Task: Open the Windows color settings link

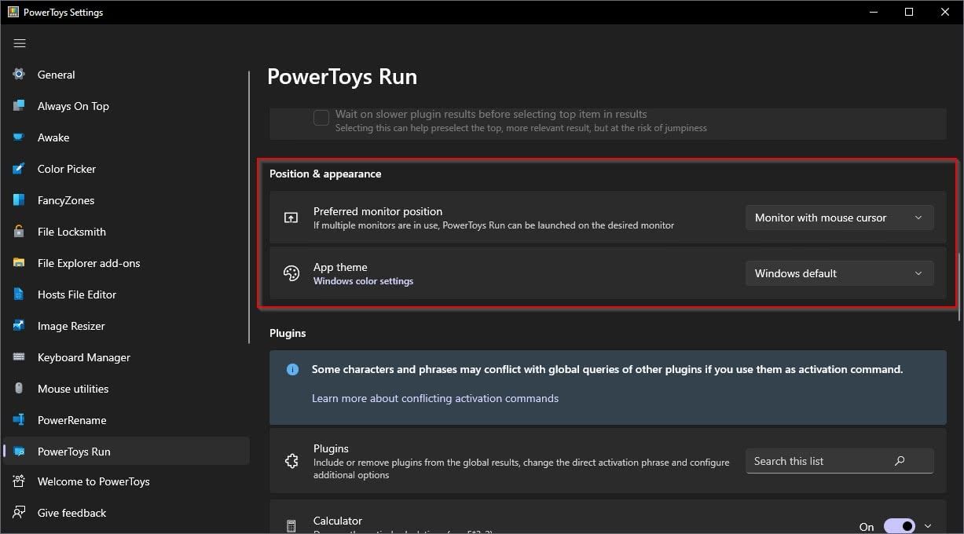Action: pyautogui.click(x=363, y=281)
